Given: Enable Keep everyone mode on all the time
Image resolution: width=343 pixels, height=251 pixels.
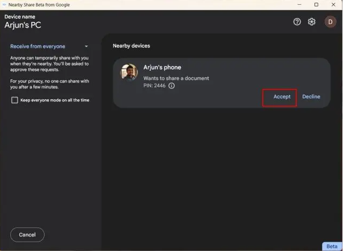Looking at the screenshot, I should point(15,100).
